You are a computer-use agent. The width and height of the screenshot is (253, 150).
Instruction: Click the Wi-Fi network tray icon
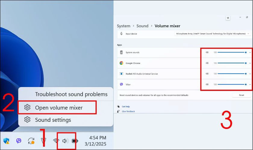tap(56, 141)
